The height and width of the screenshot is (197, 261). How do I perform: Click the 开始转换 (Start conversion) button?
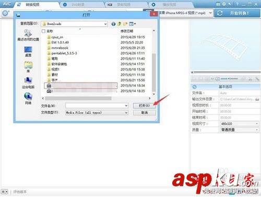(238, 13)
